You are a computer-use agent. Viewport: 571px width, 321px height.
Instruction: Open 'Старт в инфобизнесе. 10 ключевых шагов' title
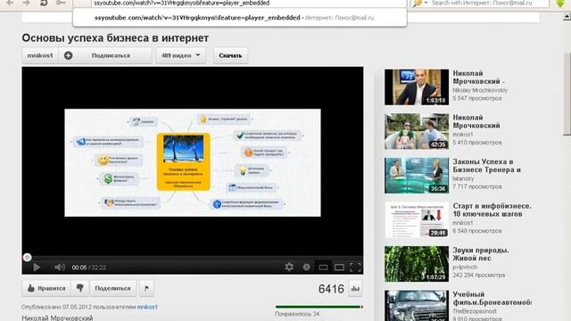pyautogui.click(x=492, y=210)
